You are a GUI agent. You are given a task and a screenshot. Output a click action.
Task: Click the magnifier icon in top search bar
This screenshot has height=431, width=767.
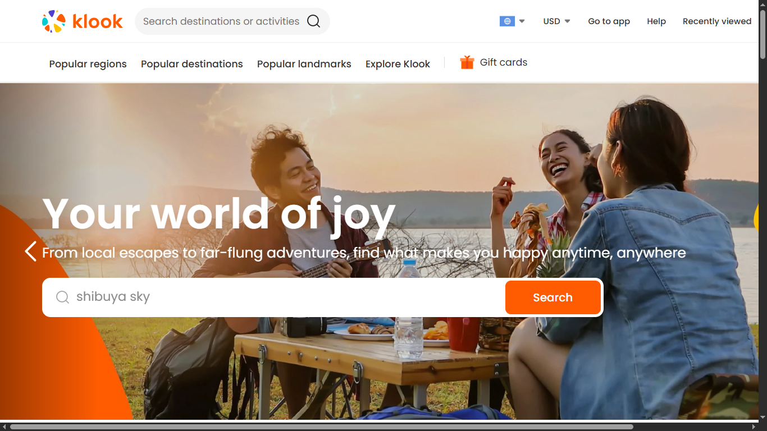pos(313,21)
